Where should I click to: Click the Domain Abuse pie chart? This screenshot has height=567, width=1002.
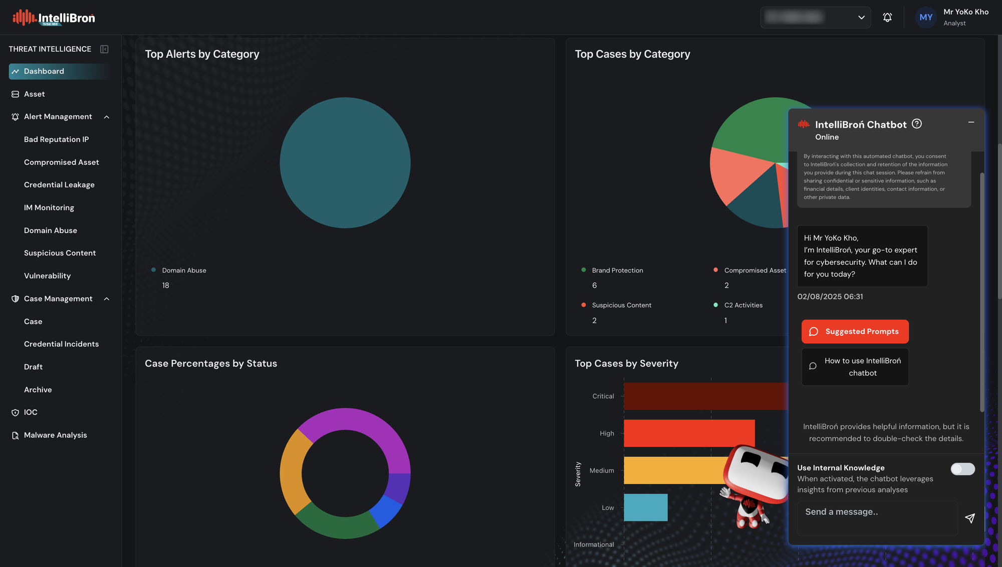coord(345,162)
